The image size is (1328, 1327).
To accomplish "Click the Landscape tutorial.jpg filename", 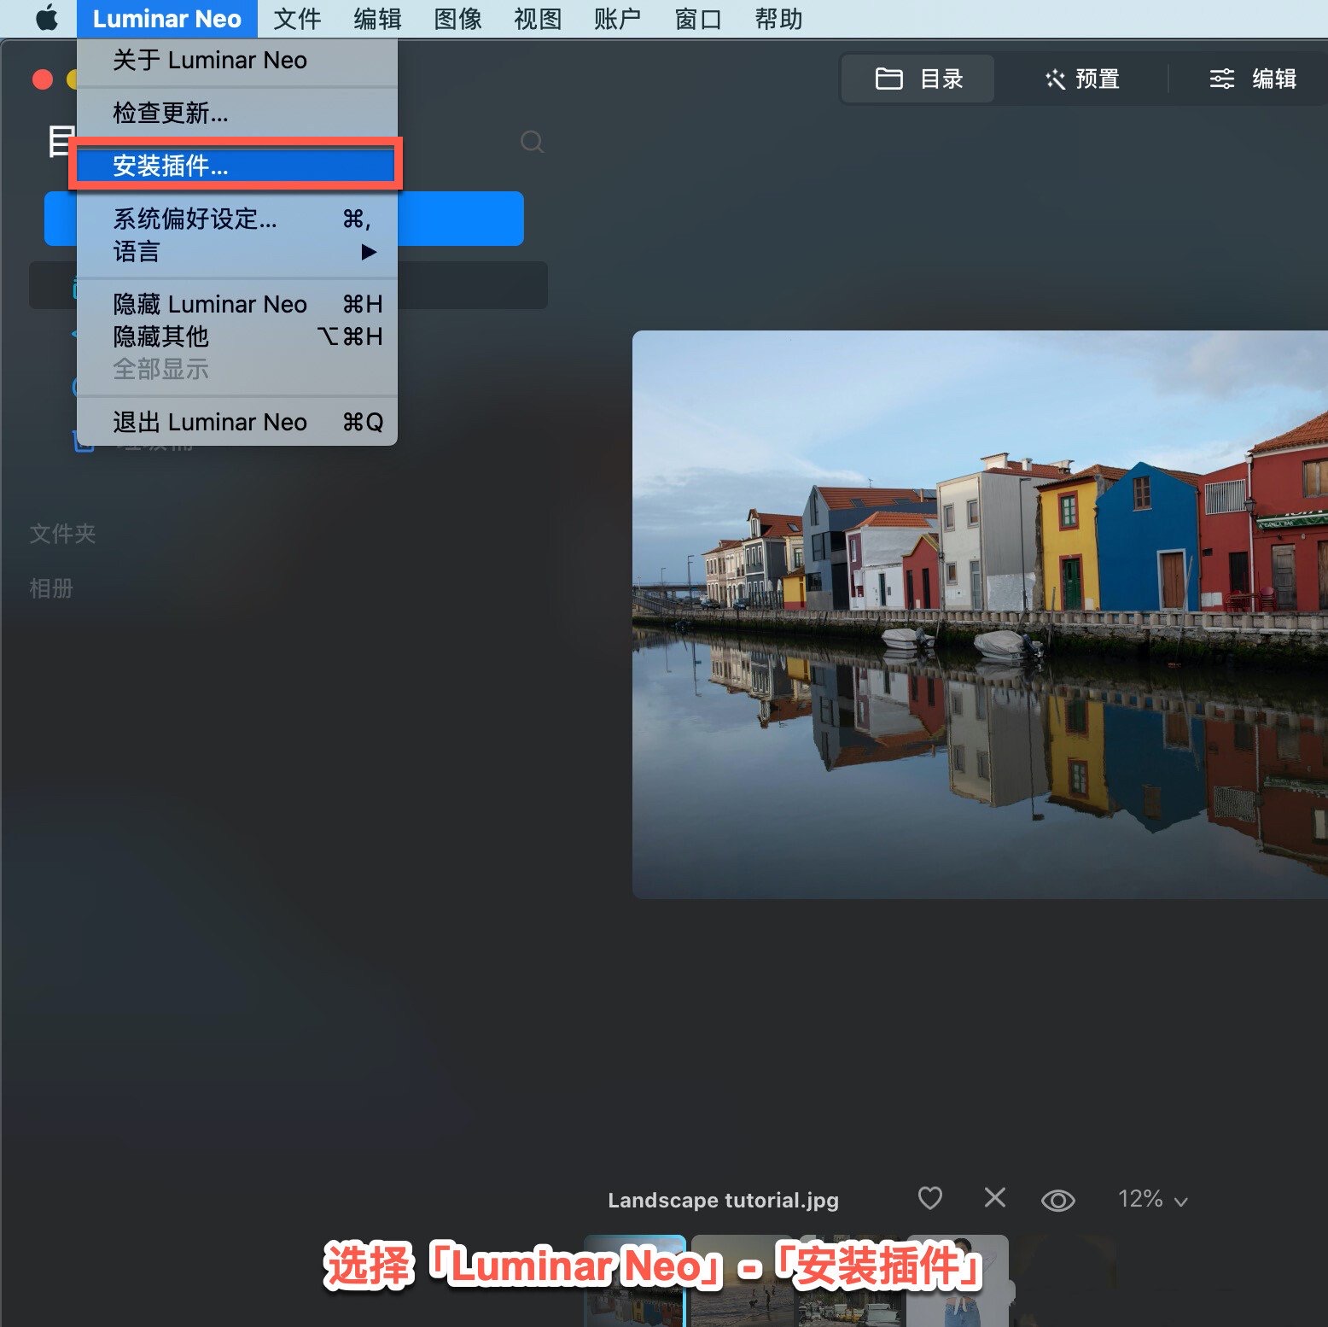I will (723, 1200).
